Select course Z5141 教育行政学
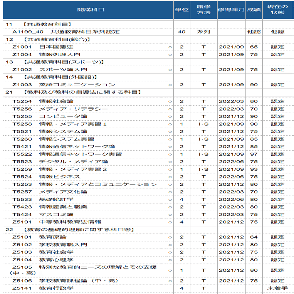Viewport: 294px width, 294px height. click(43, 288)
